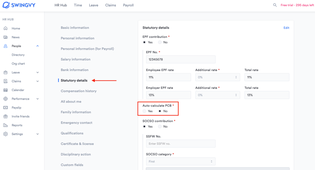Click the Swingvy logo
The image size is (315, 170).
coord(19,5)
